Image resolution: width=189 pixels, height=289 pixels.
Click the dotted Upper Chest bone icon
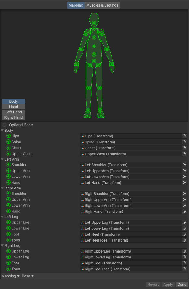8,153
